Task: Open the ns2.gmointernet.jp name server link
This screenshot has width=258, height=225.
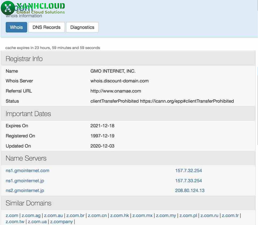Action: point(25,191)
